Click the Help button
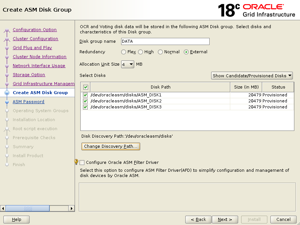 coord(16,219)
